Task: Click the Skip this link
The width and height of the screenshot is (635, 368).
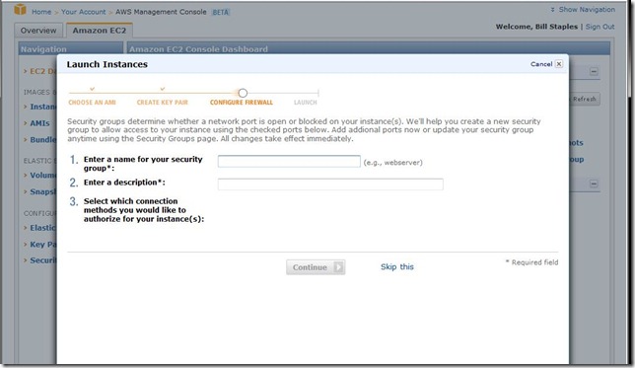Action: [x=396, y=266]
